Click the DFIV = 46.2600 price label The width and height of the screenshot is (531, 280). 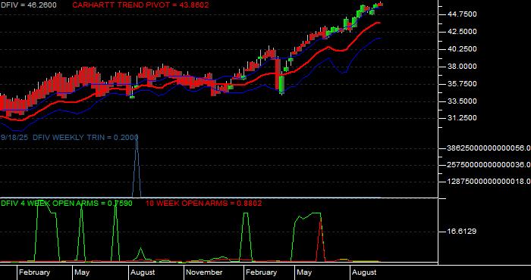click(x=28, y=5)
